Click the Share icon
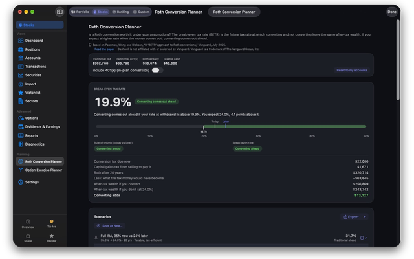The width and height of the screenshot is (414, 259). (28, 238)
